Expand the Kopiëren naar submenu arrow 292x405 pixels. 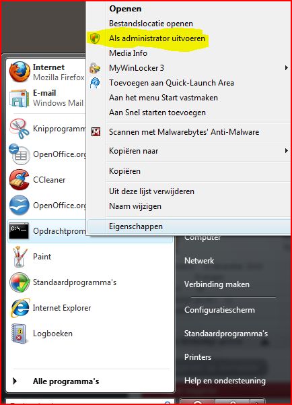tap(286, 150)
